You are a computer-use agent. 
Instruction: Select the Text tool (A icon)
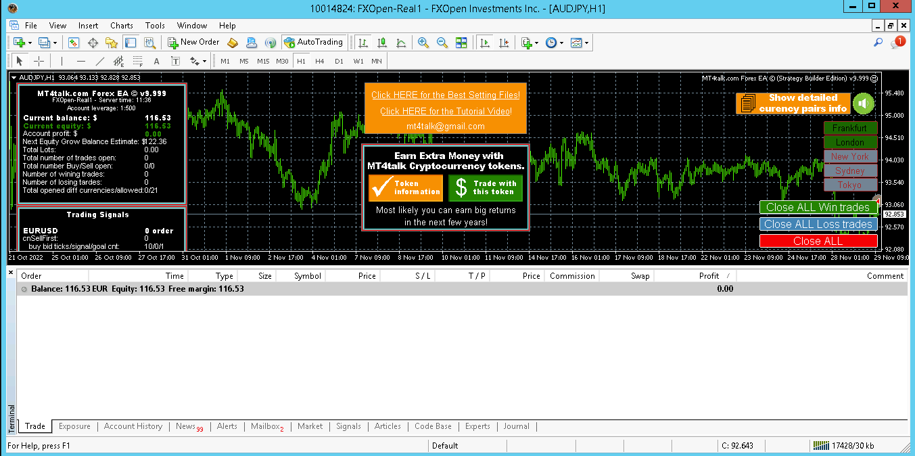pos(157,61)
